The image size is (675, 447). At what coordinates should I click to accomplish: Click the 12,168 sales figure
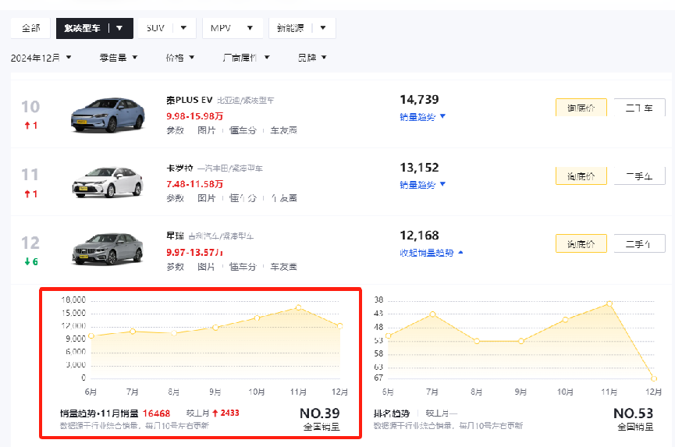pyautogui.click(x=419, y=236)
